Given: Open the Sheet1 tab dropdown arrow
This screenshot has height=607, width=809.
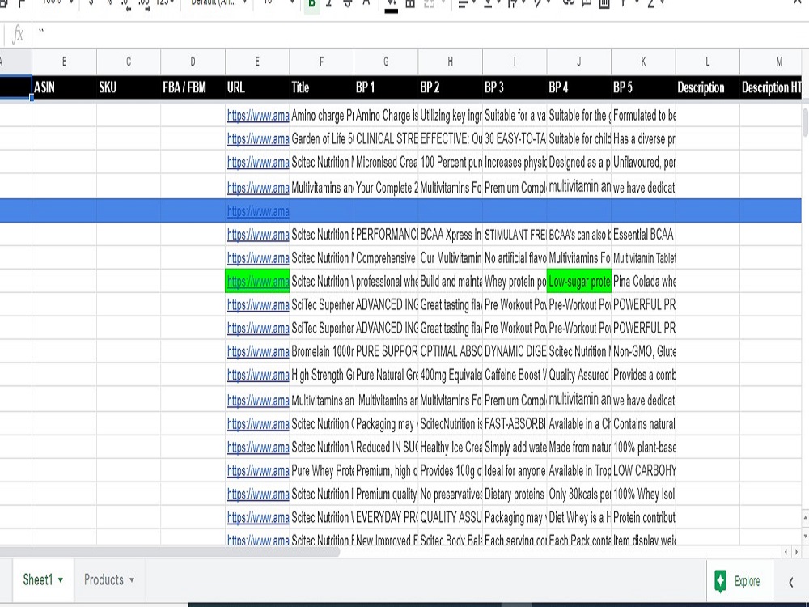Looking at the screenshot, I should pyautogui.click(x=61, y=580).
